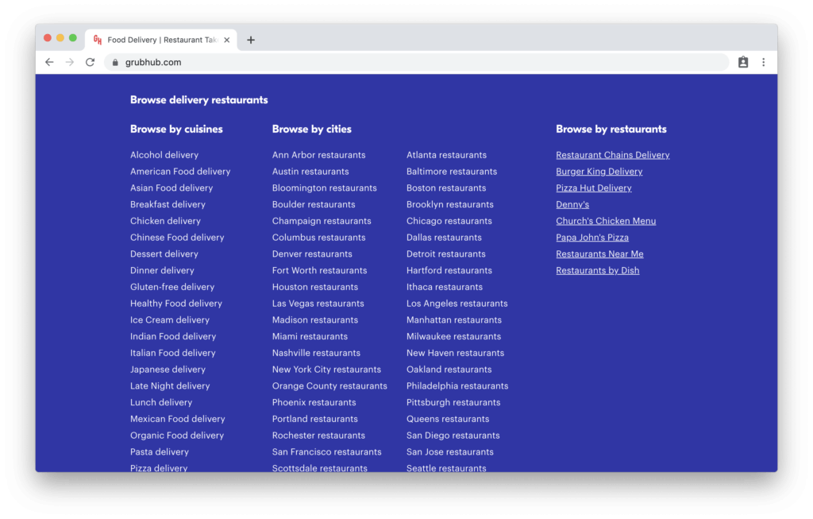Click the browser back arrow
Screen dimensions: 813x519
pos(49,62)
